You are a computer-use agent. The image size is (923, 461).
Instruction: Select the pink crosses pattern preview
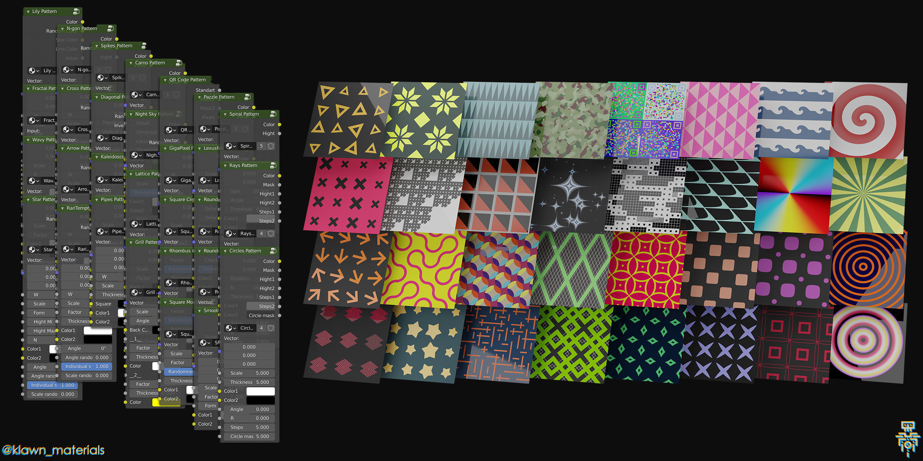coord(348,195)
